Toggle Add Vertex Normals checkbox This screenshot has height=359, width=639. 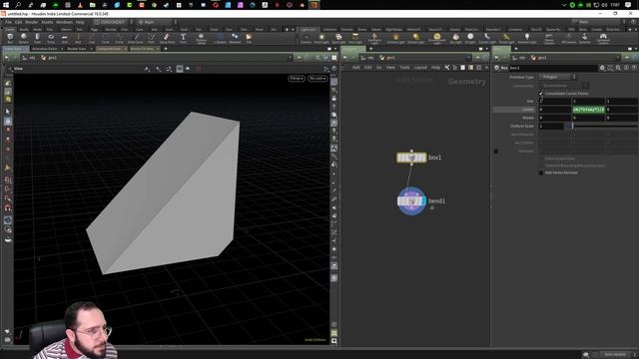coord(541,173)
